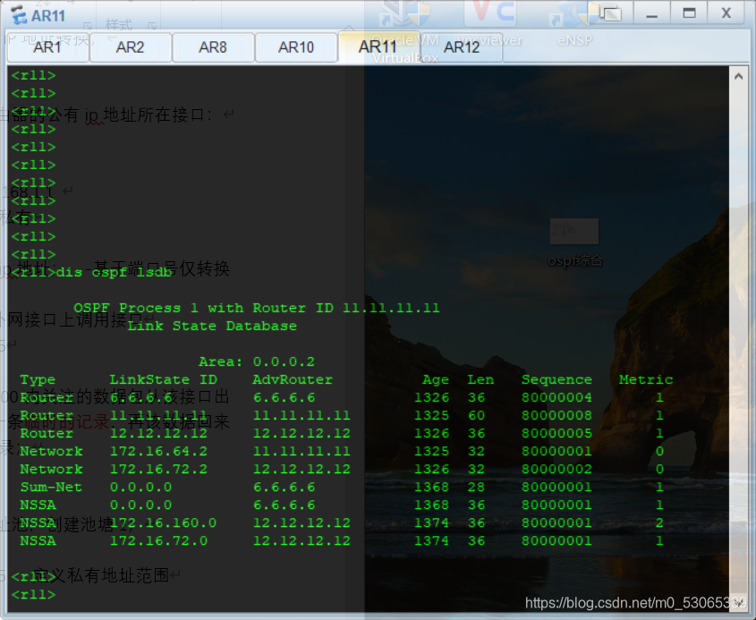The image size is (756, 620).
Task: Click sequence value 80000002
Action: (556, 469)
